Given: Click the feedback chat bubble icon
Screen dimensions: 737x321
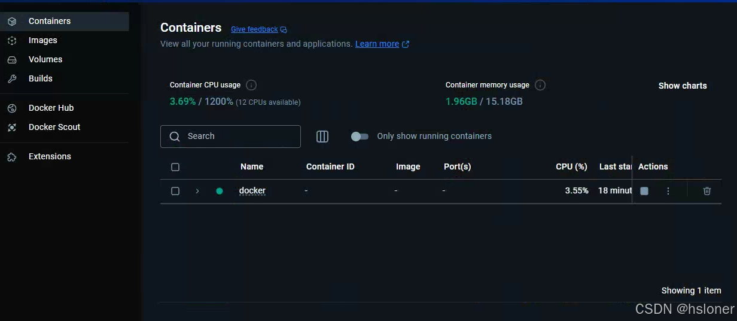Looking at the screenshot, I should click(284, 30).
